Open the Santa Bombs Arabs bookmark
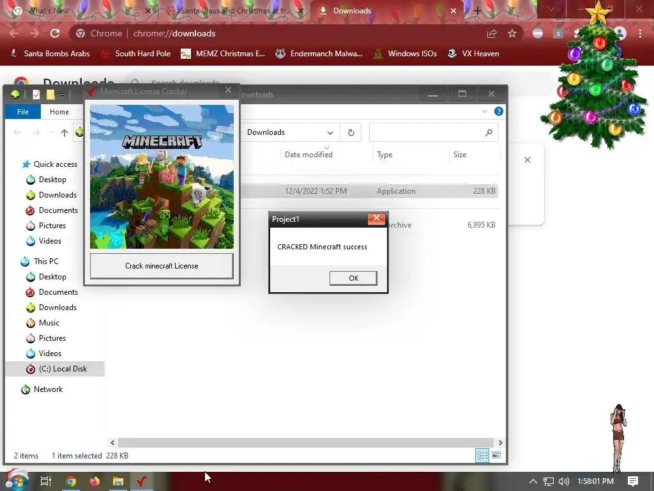The image size is (654, 491). tap(50, 54)
